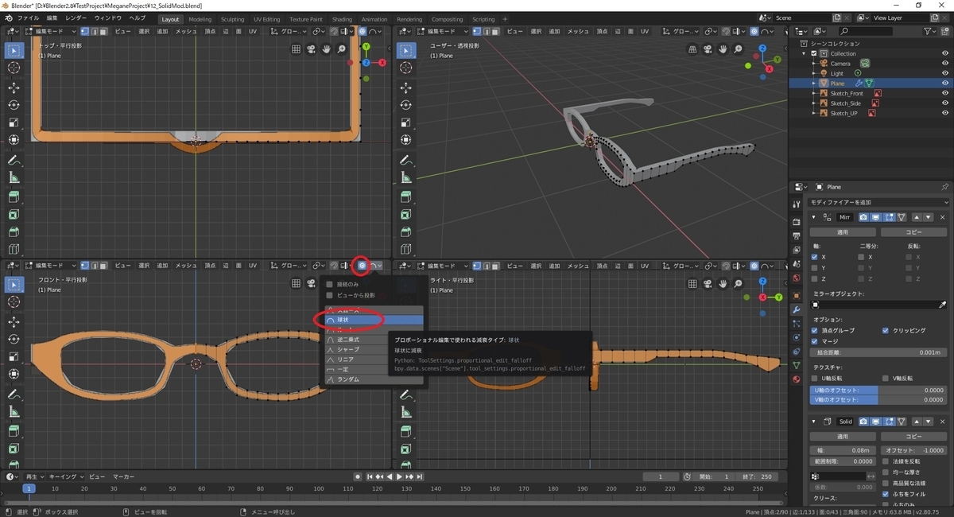Switch to camera view in top viewport
Image resolution: width=954 pixels, height=517 pixels.
[311, 49]
